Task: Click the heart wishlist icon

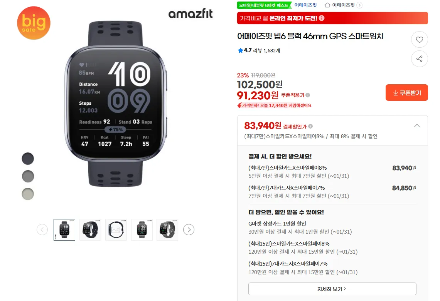Action: [x=419, y=40]
